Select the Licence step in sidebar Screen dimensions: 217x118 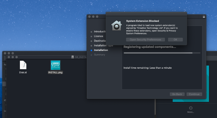pos(98,36)
